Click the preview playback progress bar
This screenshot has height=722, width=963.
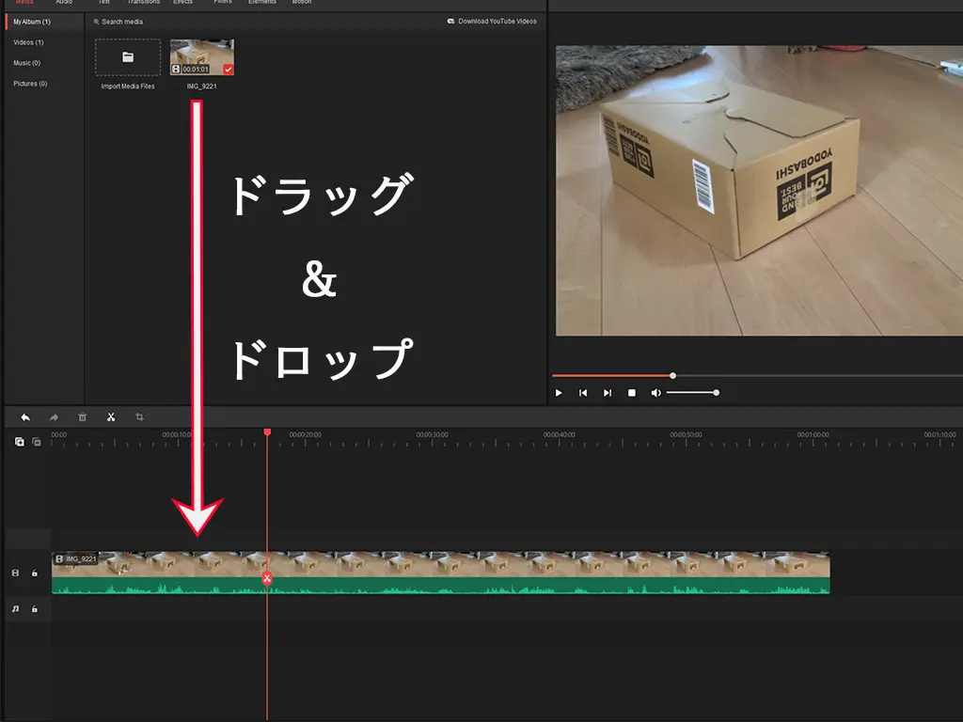pos(757,375)
